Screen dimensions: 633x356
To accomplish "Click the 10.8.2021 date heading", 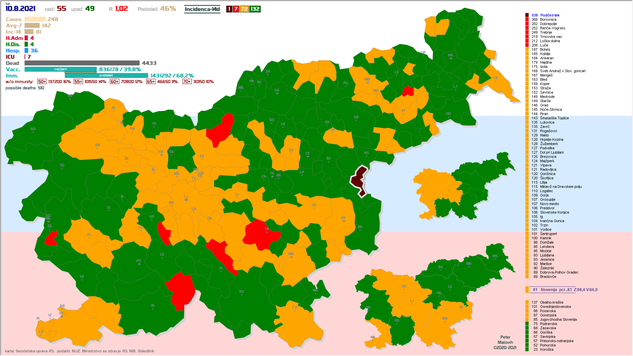I will coord(20,9).
